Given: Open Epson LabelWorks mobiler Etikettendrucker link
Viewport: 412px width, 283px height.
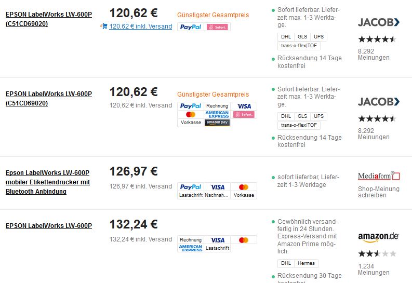Looking at the screenshot, I should coord(48,182).
